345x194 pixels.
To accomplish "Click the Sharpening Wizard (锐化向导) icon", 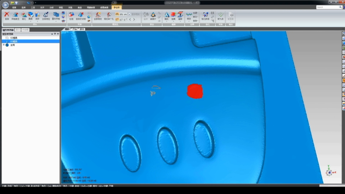I will pyautogui.click(x=206, y=15).
